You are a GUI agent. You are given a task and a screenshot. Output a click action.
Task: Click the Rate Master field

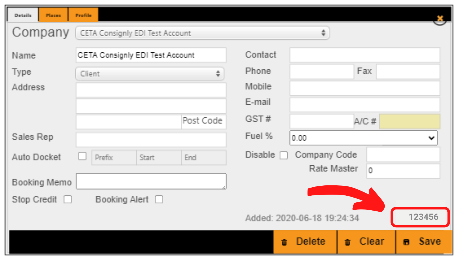(x=403, y=171)
